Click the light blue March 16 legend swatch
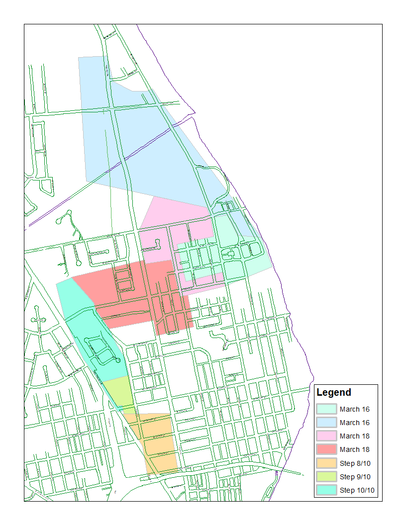Screen dimensions: 406x525 pyautogui.click(x=326, y=423)
